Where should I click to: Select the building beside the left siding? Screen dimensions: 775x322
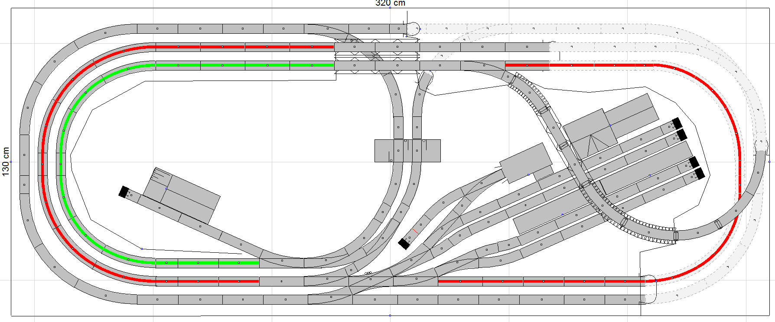[182, 195]
